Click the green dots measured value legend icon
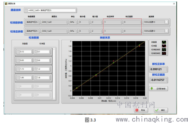This screenshot has height=123, width=188. [x=164, y=42]
